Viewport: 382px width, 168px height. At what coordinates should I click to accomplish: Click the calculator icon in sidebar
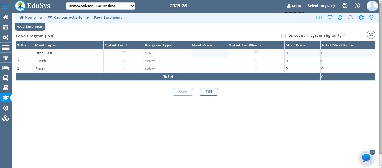tap(6, 58)
